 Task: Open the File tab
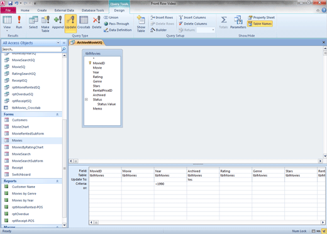[8, 10]
